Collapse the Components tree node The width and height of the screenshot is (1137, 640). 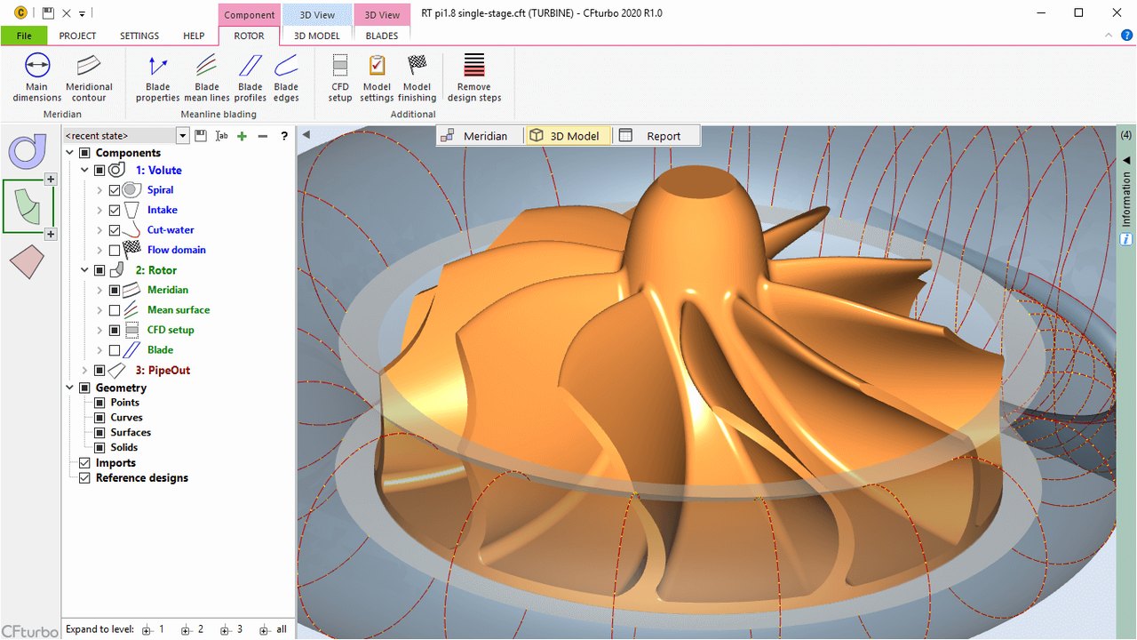tap(70, 153)
